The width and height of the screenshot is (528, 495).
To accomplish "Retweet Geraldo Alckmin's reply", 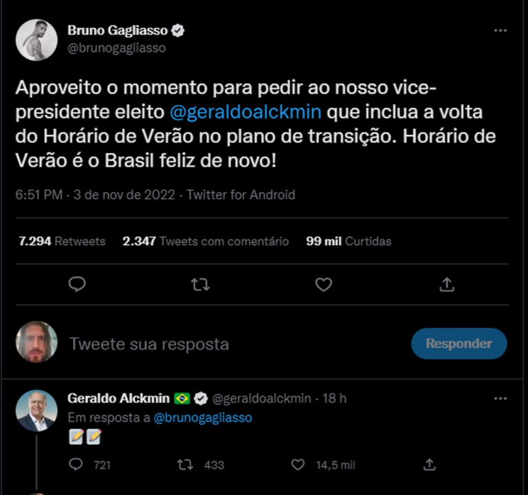I will (x=185, y=465).
